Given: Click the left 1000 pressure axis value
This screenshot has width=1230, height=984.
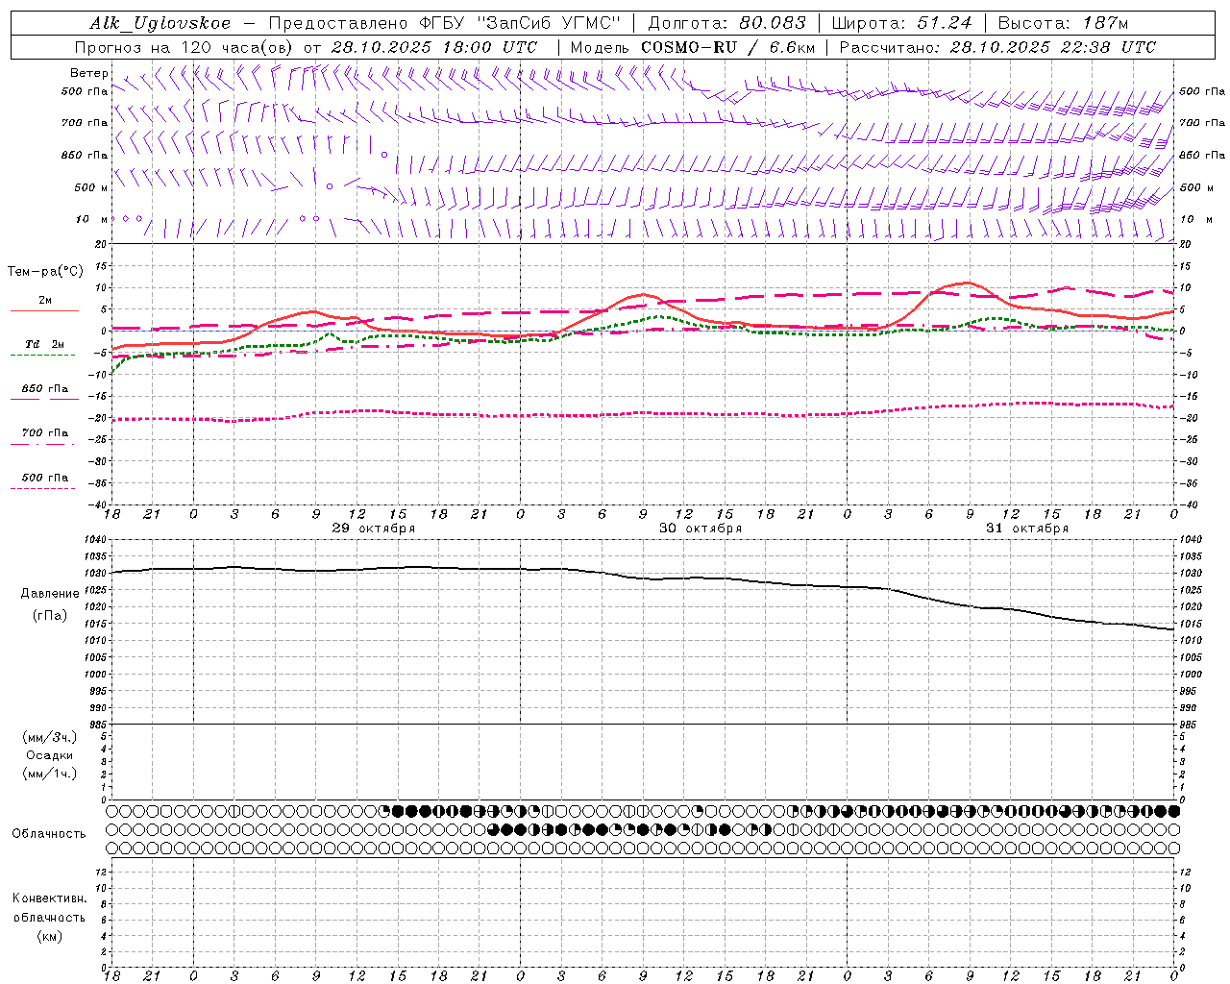Looking at the screenshot, I should 93,675.
